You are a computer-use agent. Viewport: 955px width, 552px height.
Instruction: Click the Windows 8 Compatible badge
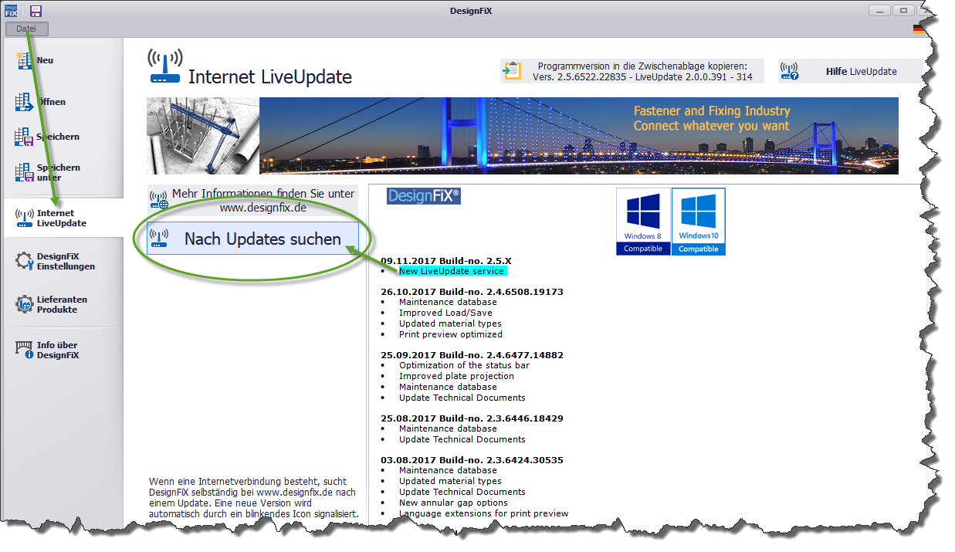(x=643, y=222)
